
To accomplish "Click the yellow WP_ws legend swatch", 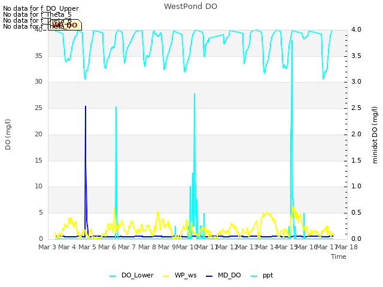I will point(166,276).
